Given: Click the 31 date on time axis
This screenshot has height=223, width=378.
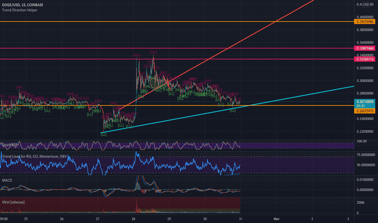Looking at the screenshot, I should (x=241, y=219).
